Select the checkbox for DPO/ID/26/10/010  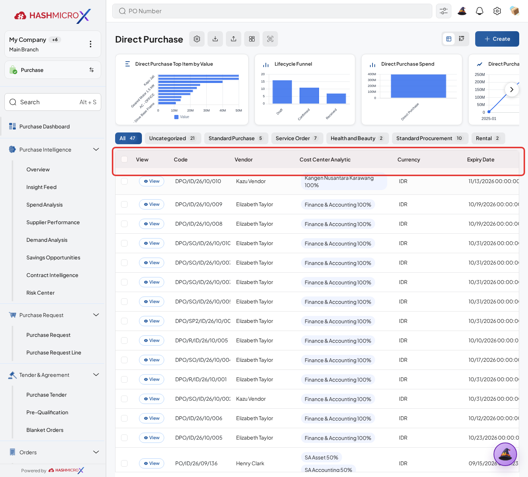(124, 181)
